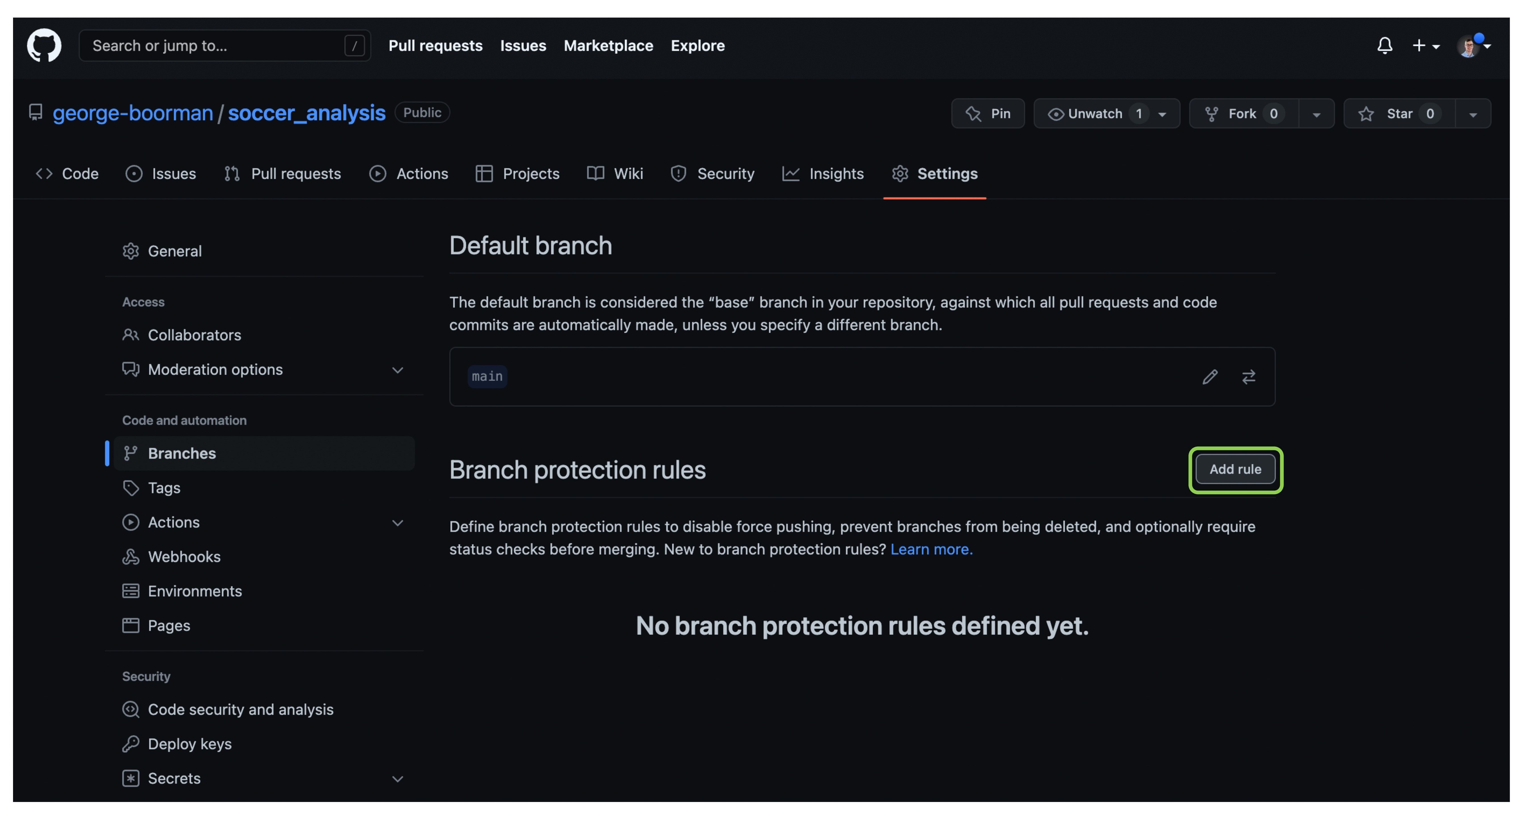
Task: Open the soccer_analysis repository link
Action: (x=306, y=113)
